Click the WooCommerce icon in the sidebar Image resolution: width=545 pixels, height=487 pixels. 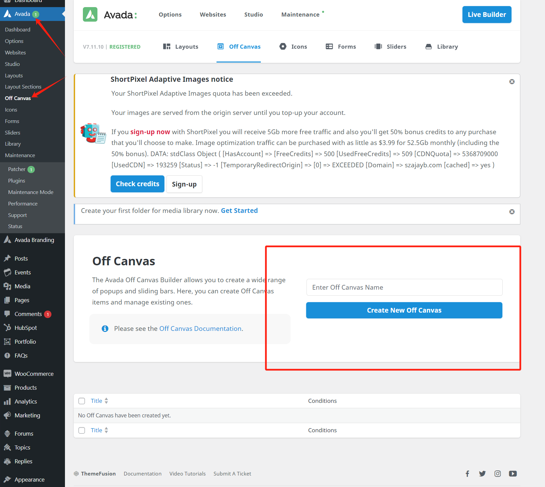7,373
